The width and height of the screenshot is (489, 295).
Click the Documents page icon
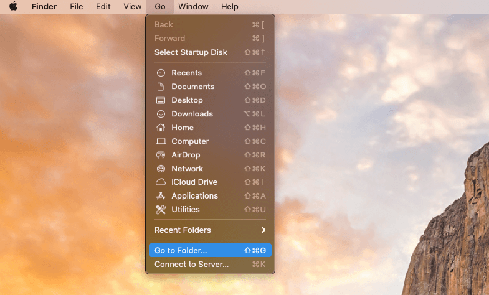coord(161,87)
